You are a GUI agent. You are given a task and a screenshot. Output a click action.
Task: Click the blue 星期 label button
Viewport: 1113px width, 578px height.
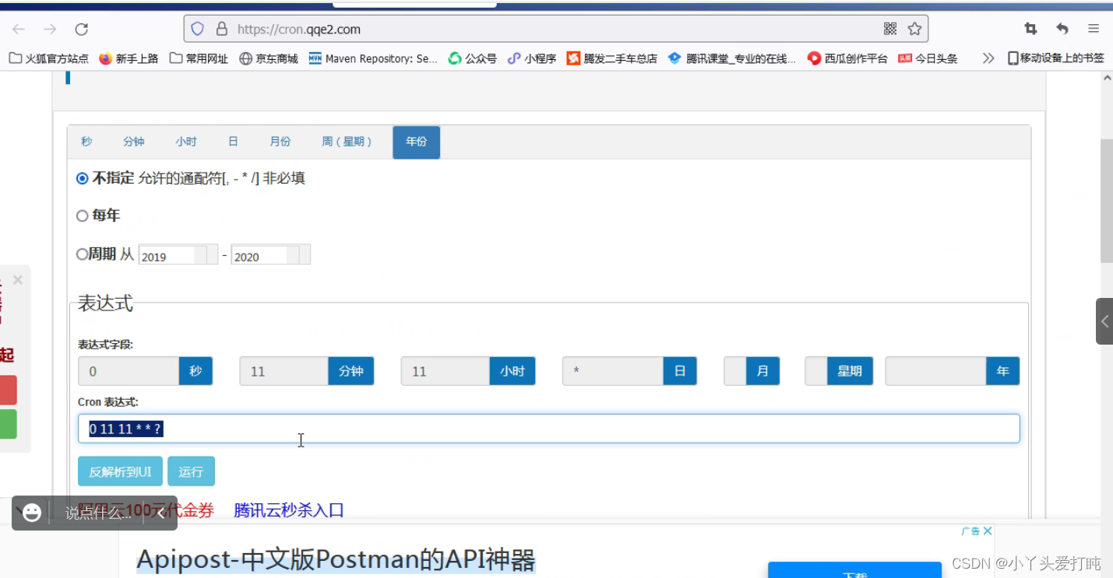pos(850,371)
